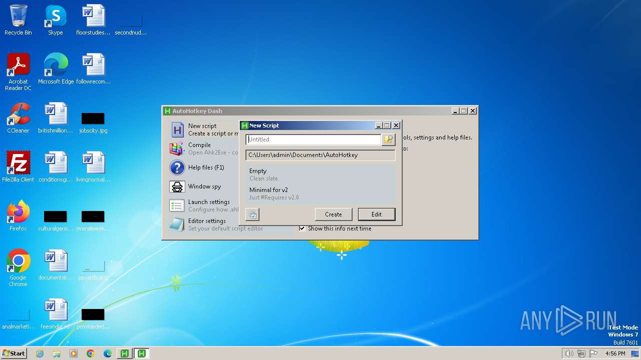The height and width of the screenshot is (360, 641).
Task: Select the Empty template
Action: point(320,174)
